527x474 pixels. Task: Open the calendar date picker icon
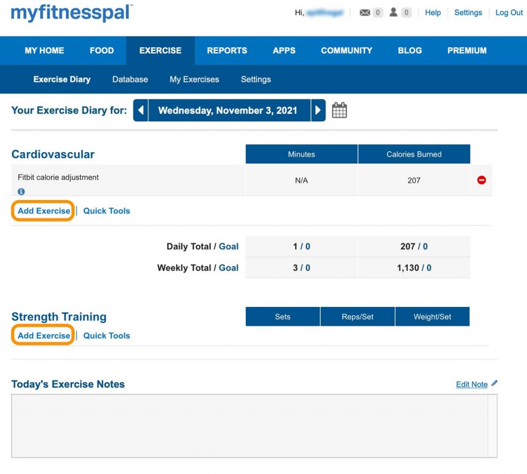point(339,111)
